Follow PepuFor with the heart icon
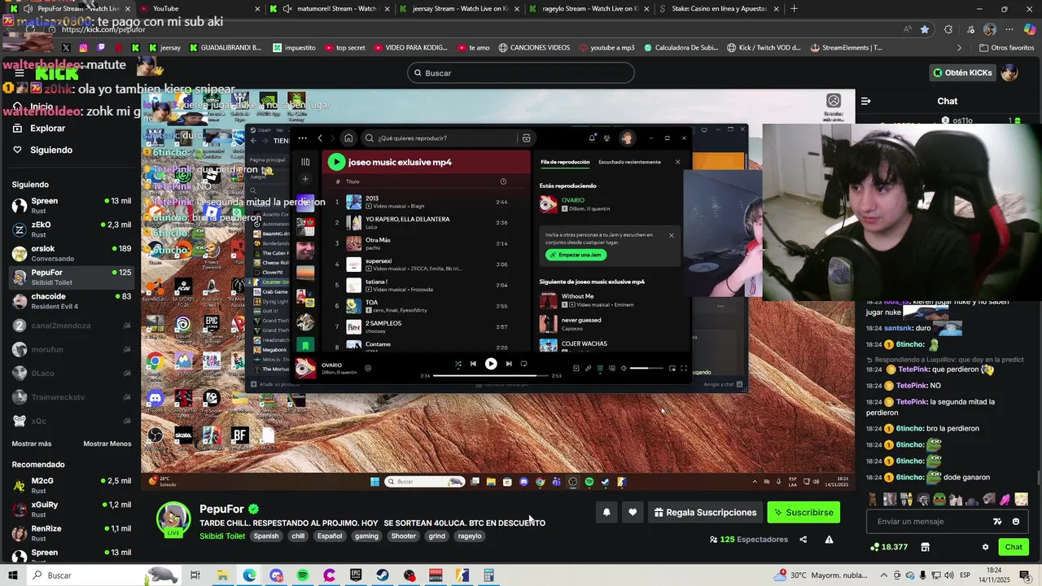Viewport: 1042px width, 586px height. coord(633,512)
